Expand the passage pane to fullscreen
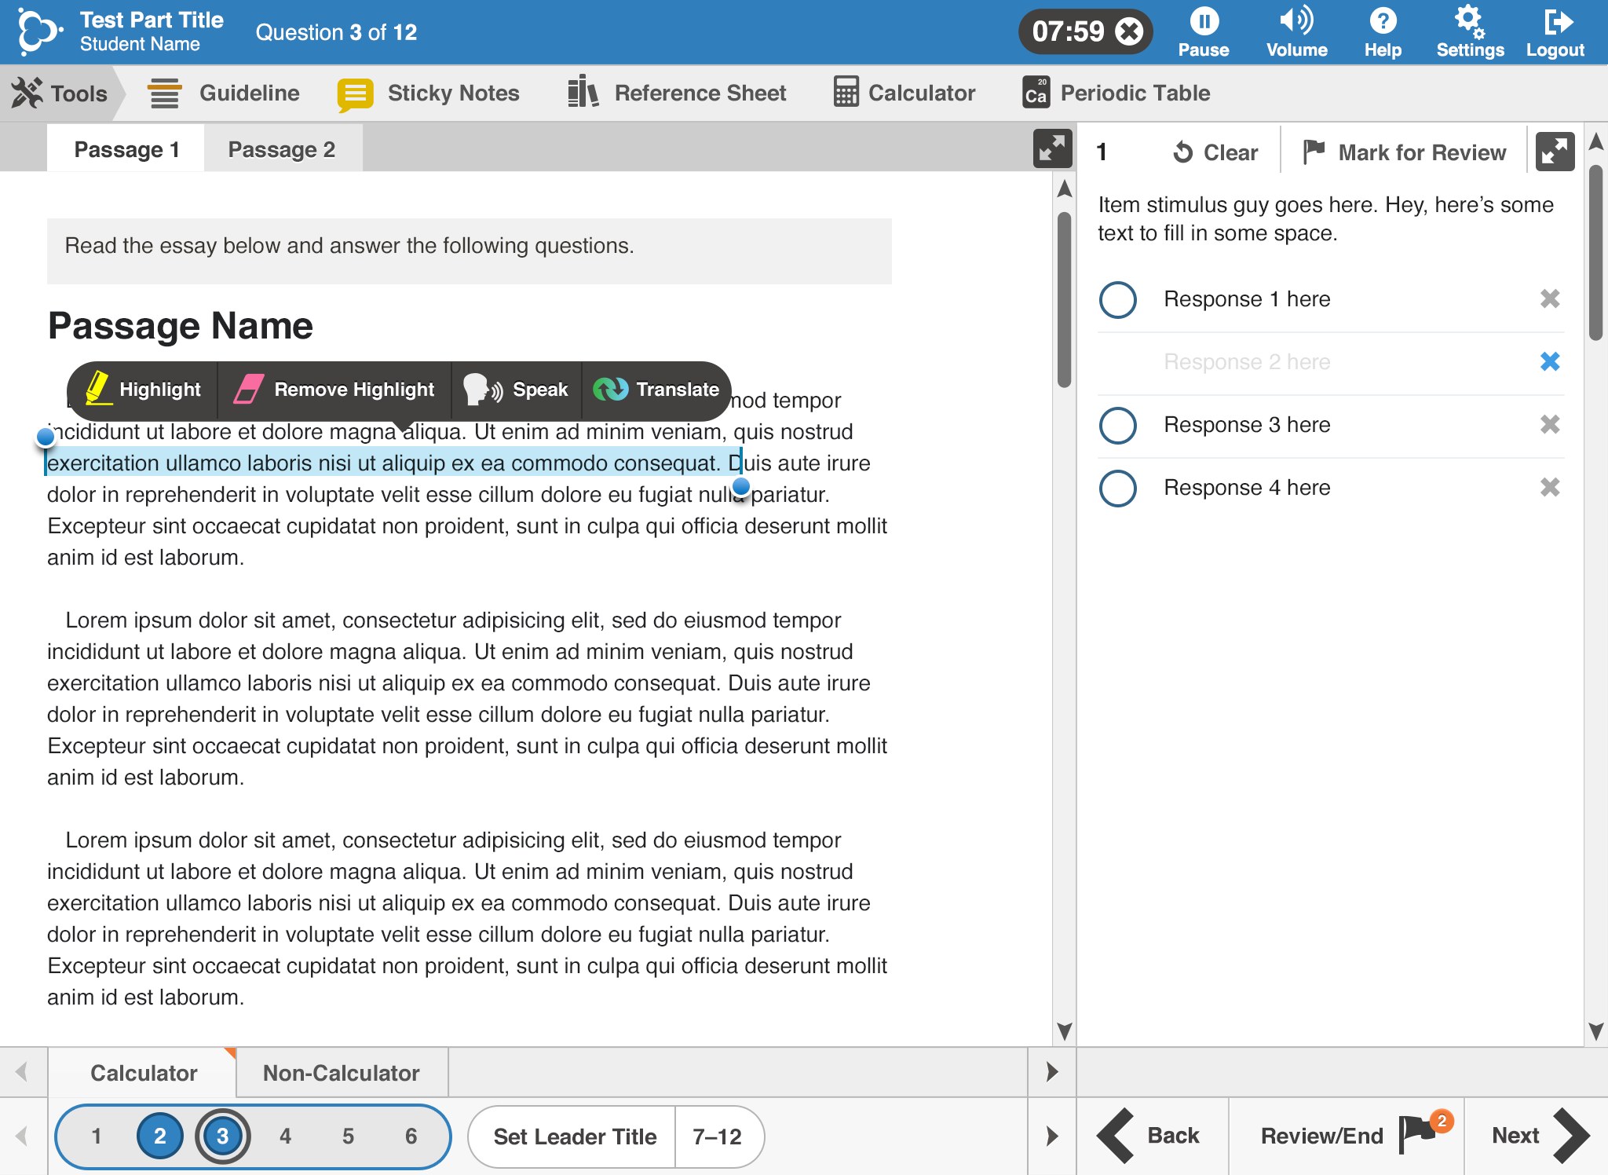Viewport: 1608px width, 1175px height. click(x=1051, y=148)
